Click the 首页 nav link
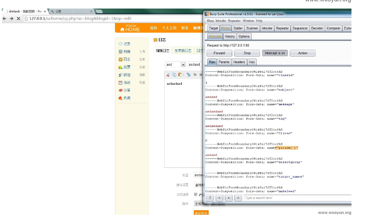 click(153, 28)
